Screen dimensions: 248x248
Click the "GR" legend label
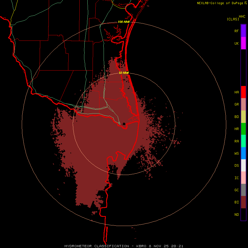[236, 104]
